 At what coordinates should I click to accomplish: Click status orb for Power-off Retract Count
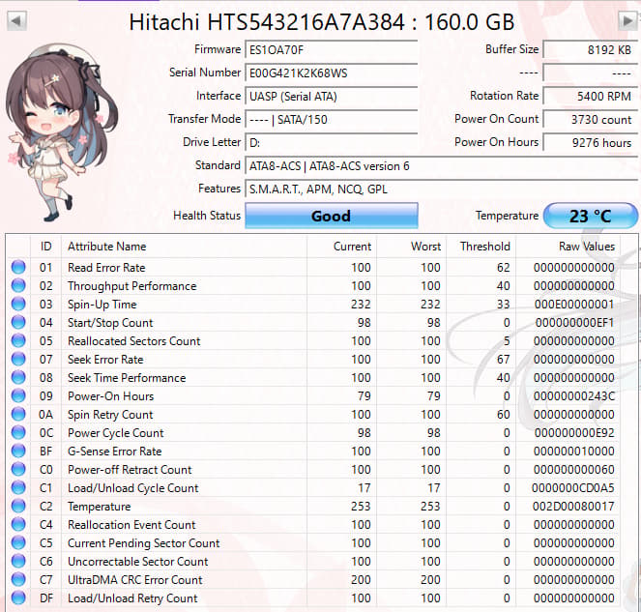click(18, 469)
